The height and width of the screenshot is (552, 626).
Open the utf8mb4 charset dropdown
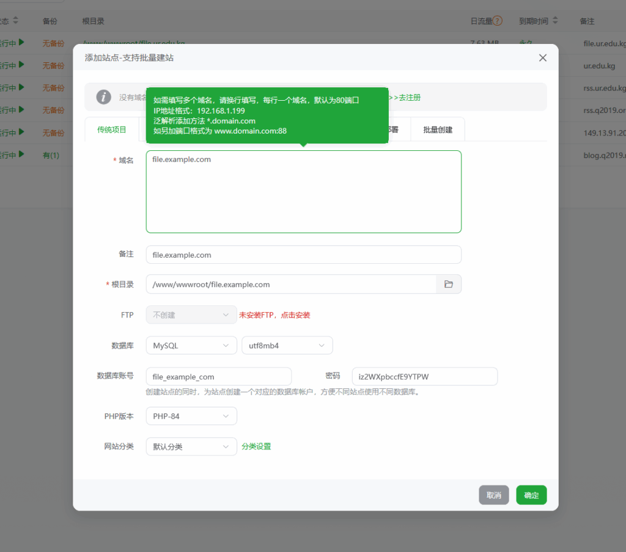tap(287, 346)
